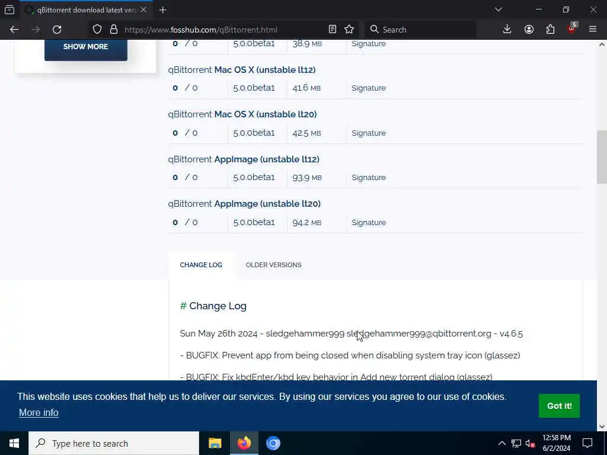Download qBittorrent Mac OS X (unstable lt12)

pos(242,70)
